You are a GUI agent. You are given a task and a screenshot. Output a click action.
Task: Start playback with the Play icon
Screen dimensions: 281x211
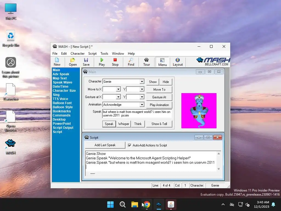[x=102, y=62]
